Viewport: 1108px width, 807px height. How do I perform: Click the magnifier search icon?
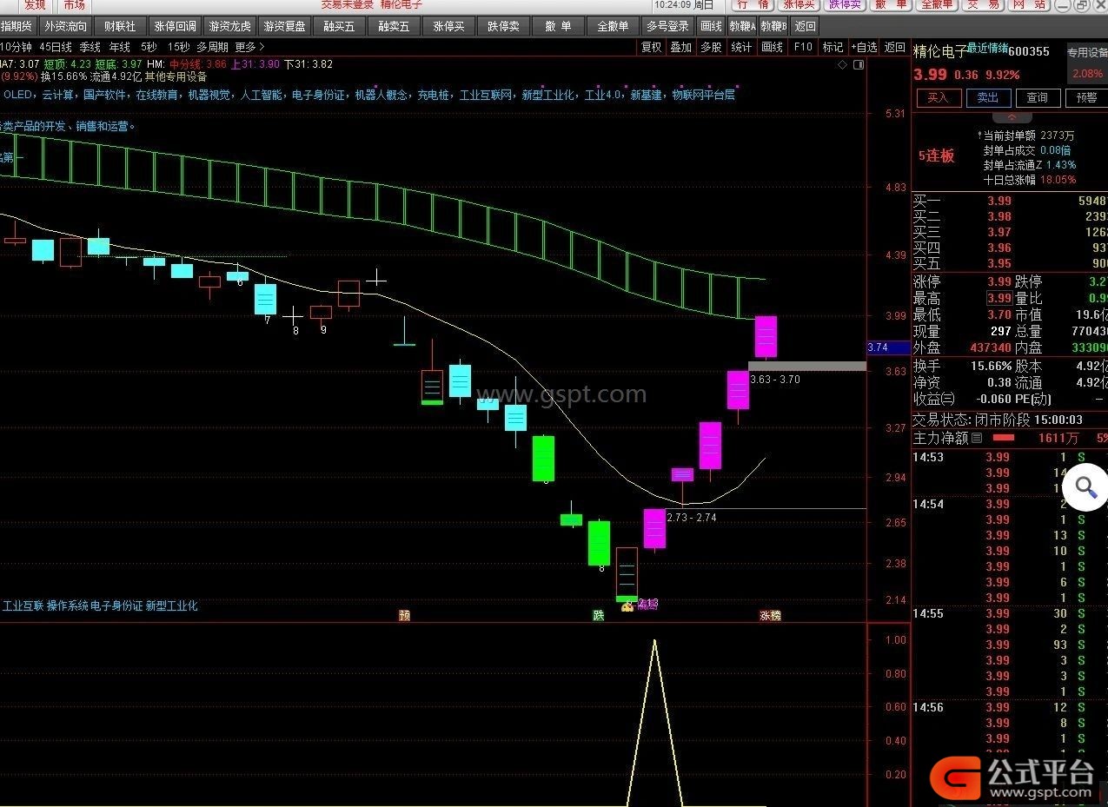(x=1086, y=487)
